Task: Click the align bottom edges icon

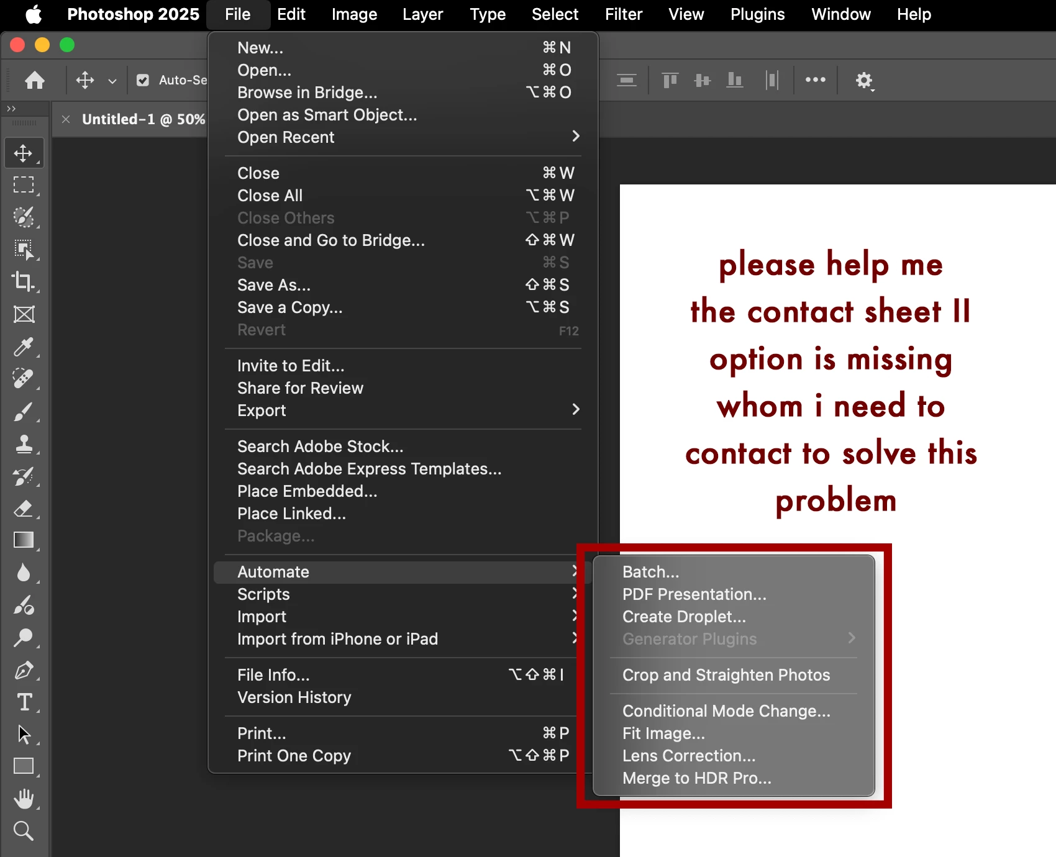Action: click(735, 80)
